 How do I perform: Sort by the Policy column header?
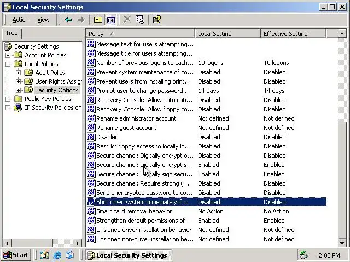click(x=141, y=34)
